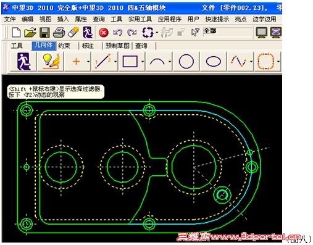The width and height of the screenshot is (313, 245).
Task: Switch to the 标注 tab
Action: (88, 46)
